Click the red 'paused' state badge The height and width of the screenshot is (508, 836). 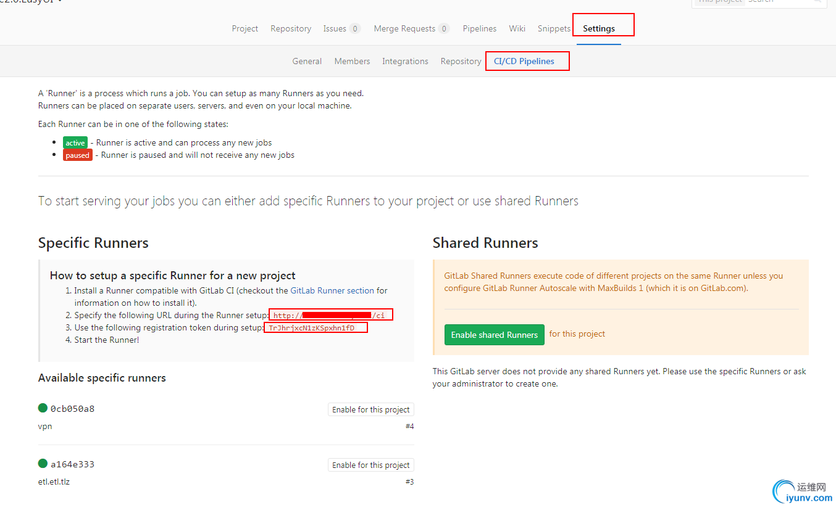(x=77, y=155)
